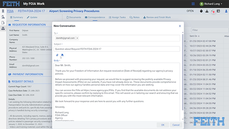Switch to the Summary tab
The image size is (229, 129).
16,17
